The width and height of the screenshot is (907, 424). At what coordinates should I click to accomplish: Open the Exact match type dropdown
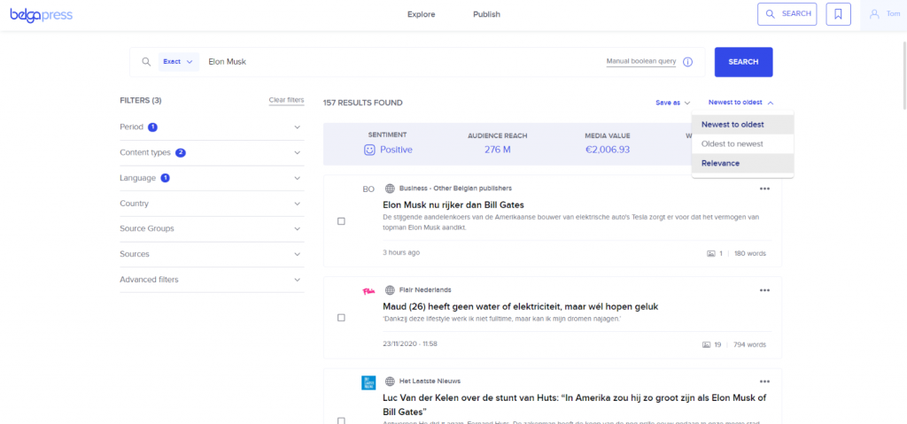(x=178, y=62)
